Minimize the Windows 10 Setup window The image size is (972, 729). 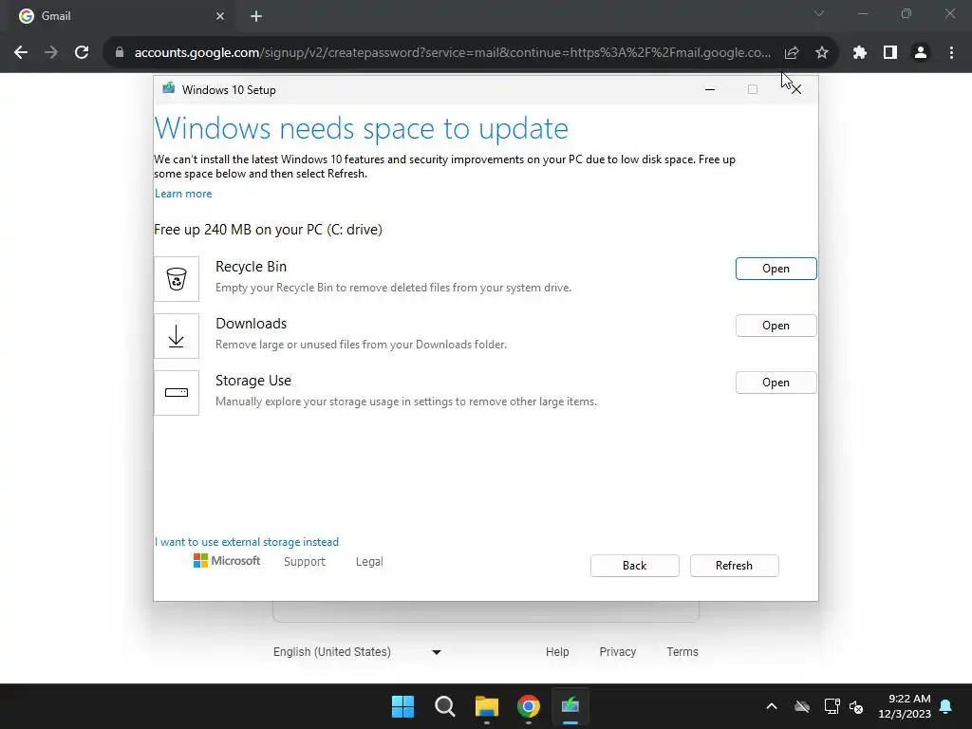pyautogui.click(x=710, y=90)
